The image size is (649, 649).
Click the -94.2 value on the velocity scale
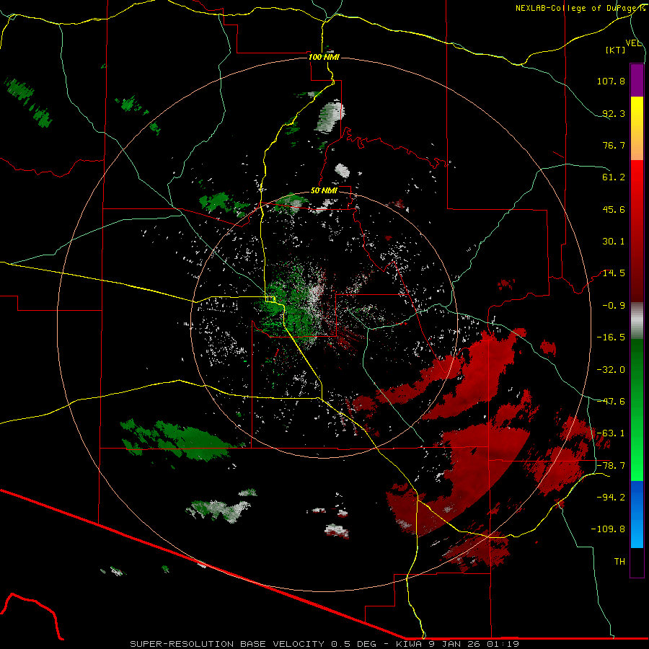(611, 498)
